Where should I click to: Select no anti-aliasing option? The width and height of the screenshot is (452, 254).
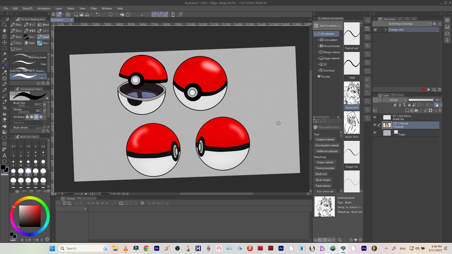click(x=27, y=117)
